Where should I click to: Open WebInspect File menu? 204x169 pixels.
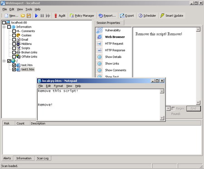pos(5,10)
